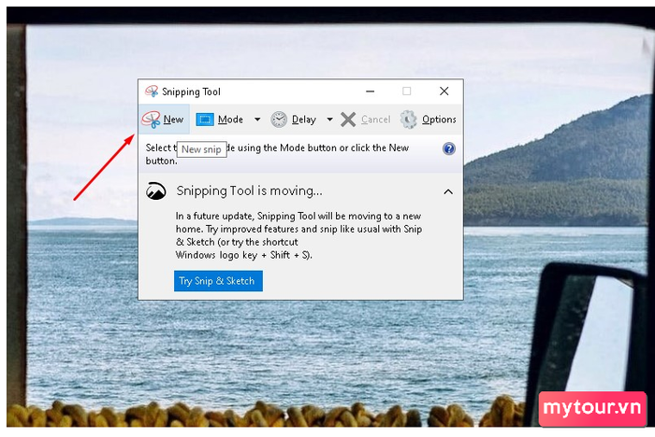The width and height of the screenshot is (655, 437).
Task: Click the Snip & Sketch mountain icon
Action: 156,191
